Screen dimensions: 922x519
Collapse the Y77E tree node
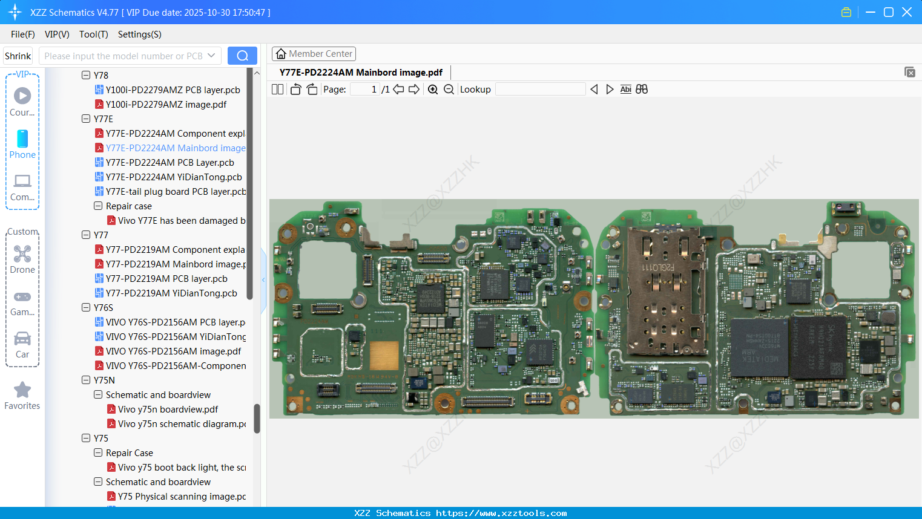(x=86, y=119)
